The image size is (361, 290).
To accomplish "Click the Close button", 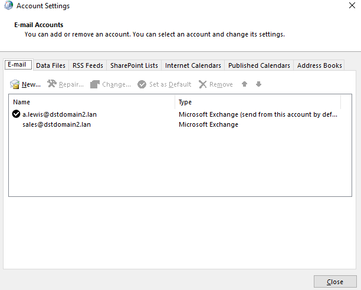I will (x=335, y=282).
